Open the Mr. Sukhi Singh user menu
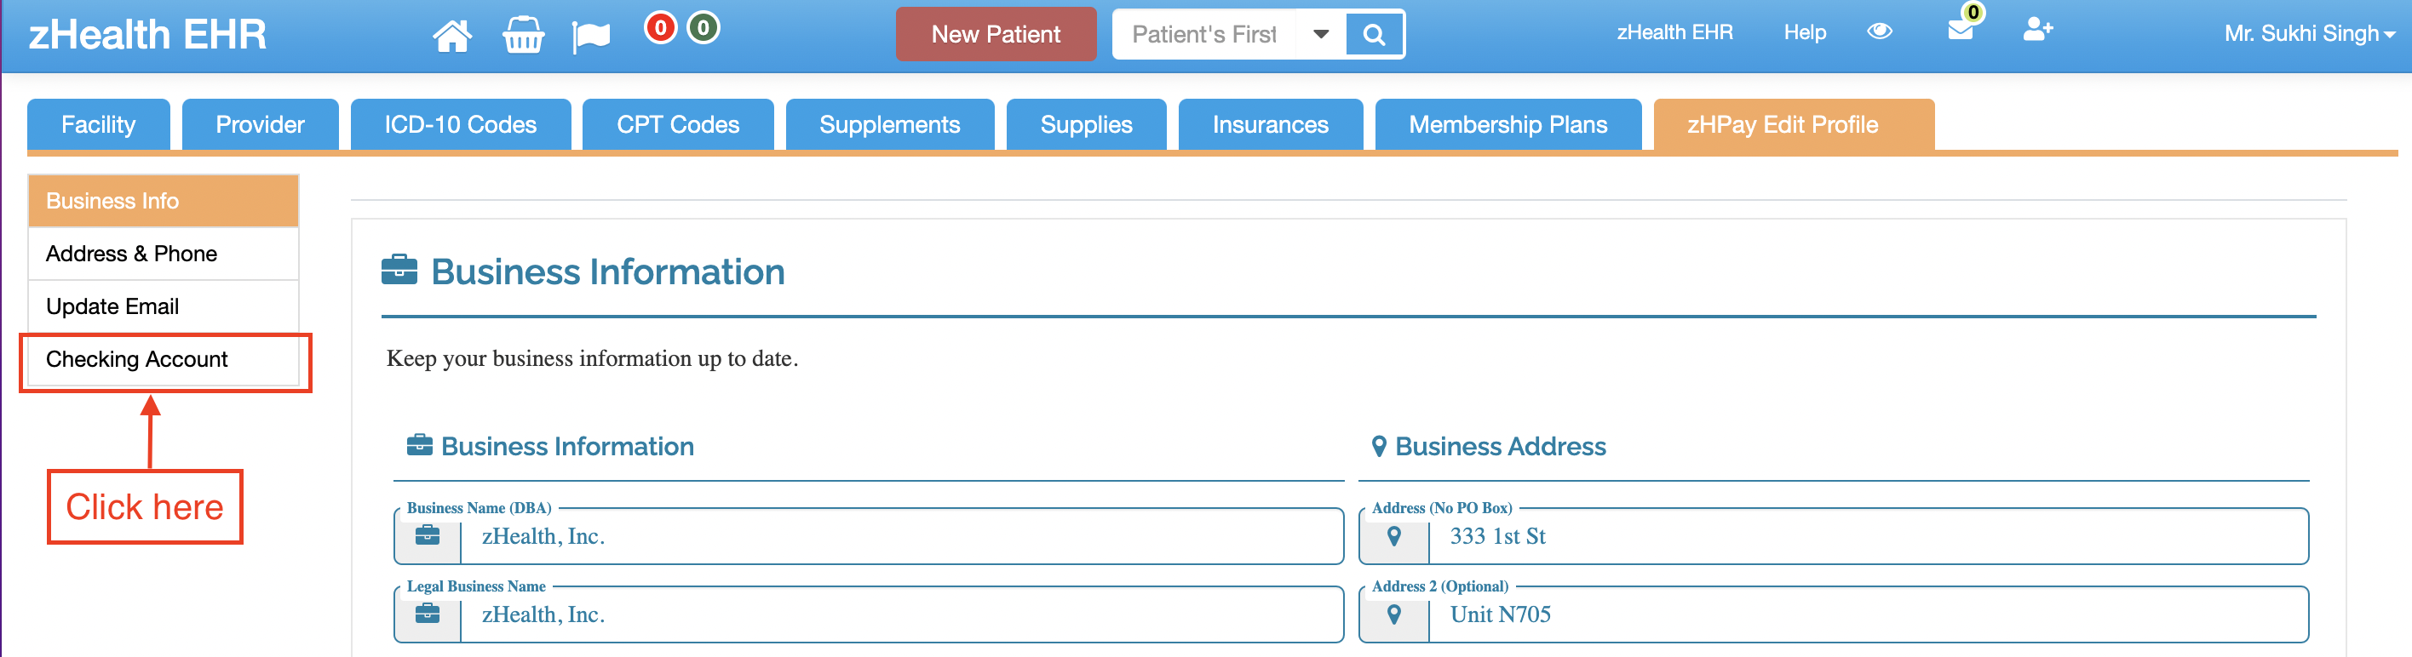 [x=2309, y=34]
